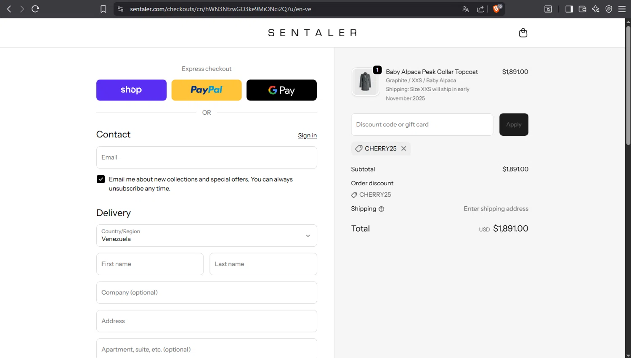631x358 pixels.
Task: Open the shopping bag cart icon
Action: (523, 33)
